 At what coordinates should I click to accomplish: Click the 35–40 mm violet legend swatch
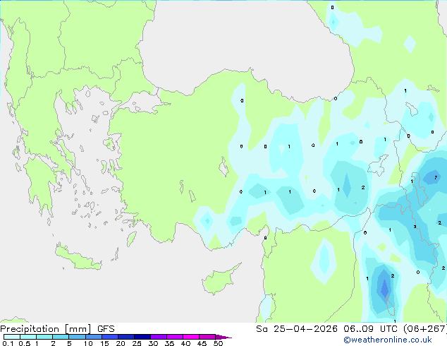point(175,337)
